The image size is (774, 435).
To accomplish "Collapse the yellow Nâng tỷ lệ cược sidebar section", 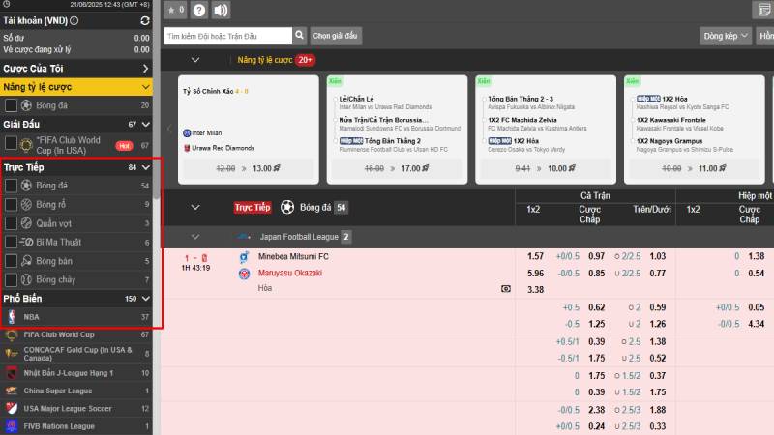I will (146, 87).
